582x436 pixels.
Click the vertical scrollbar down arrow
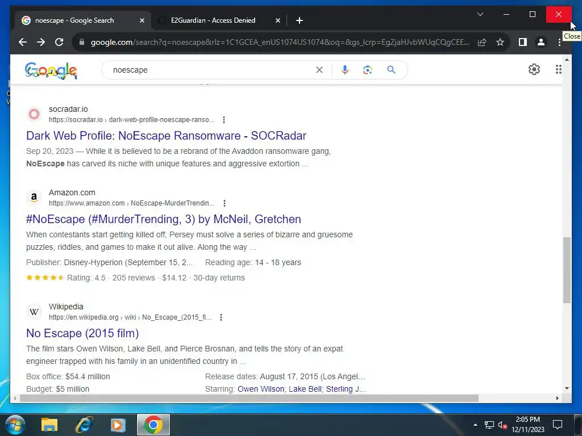pyautogui.click(x=567, y=388)
